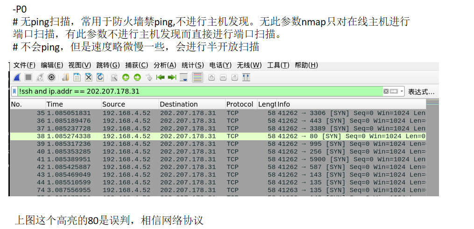
Task: Find a packet with the magnifier icon
Action: pos(114,78)
